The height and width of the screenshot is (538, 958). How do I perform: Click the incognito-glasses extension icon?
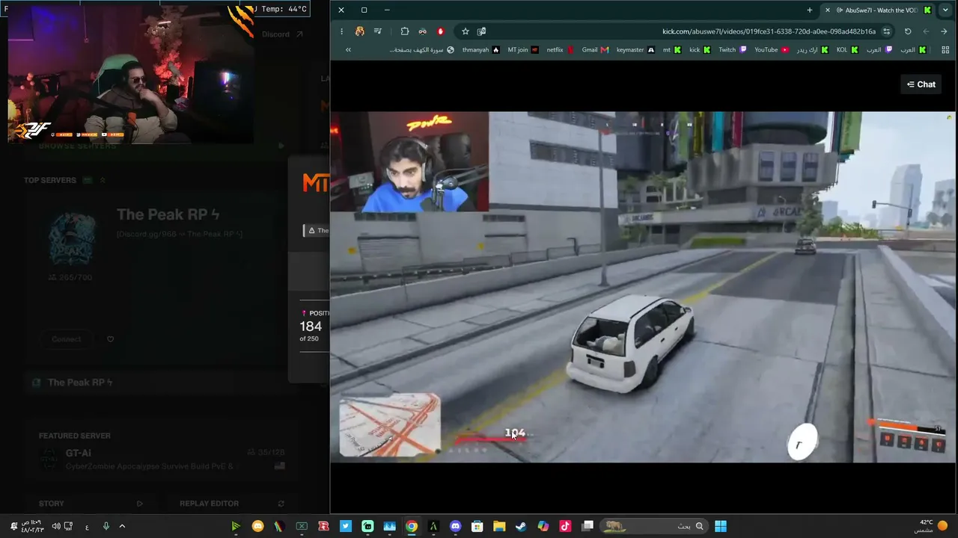click(423, 31)
